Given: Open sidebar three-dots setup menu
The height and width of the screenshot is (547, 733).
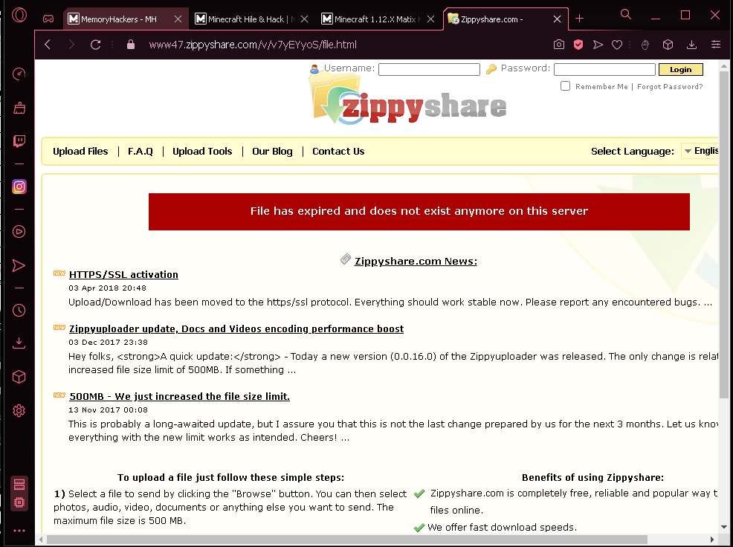Looking at the screenshot, I should tap(19, 531).
